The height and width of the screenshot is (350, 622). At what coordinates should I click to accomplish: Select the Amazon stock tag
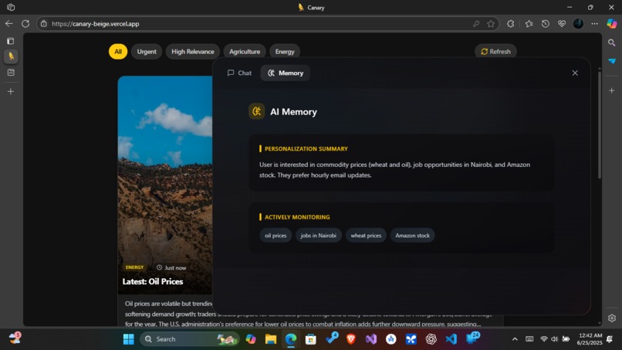click(x=412, y=235)
